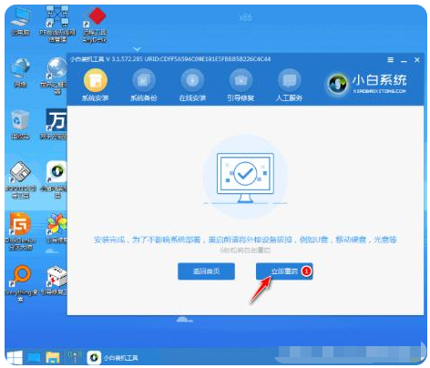This screenshot has height=368, width=430.
Task: Click the blue desktop taskbar icon
Action: coord(34,357)
